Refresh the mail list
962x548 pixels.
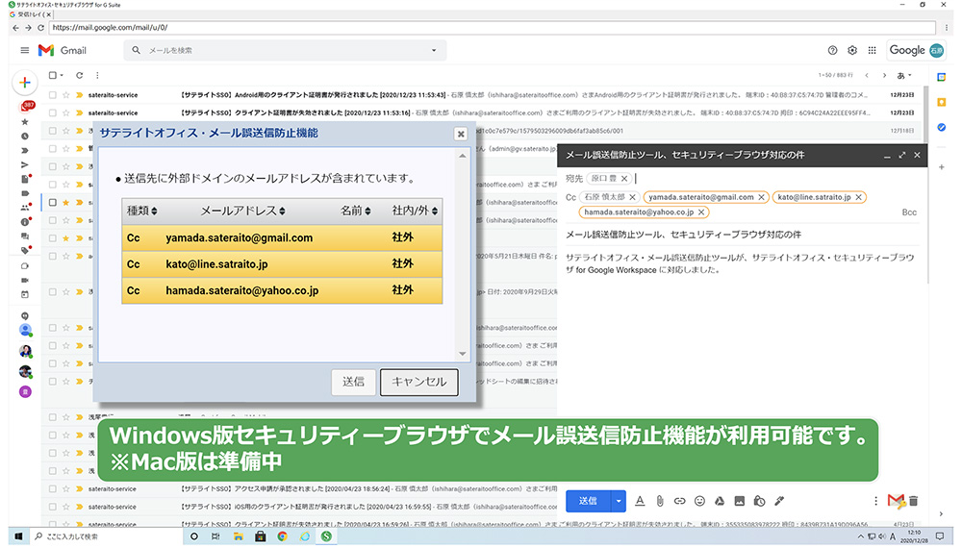pos(79,75)
